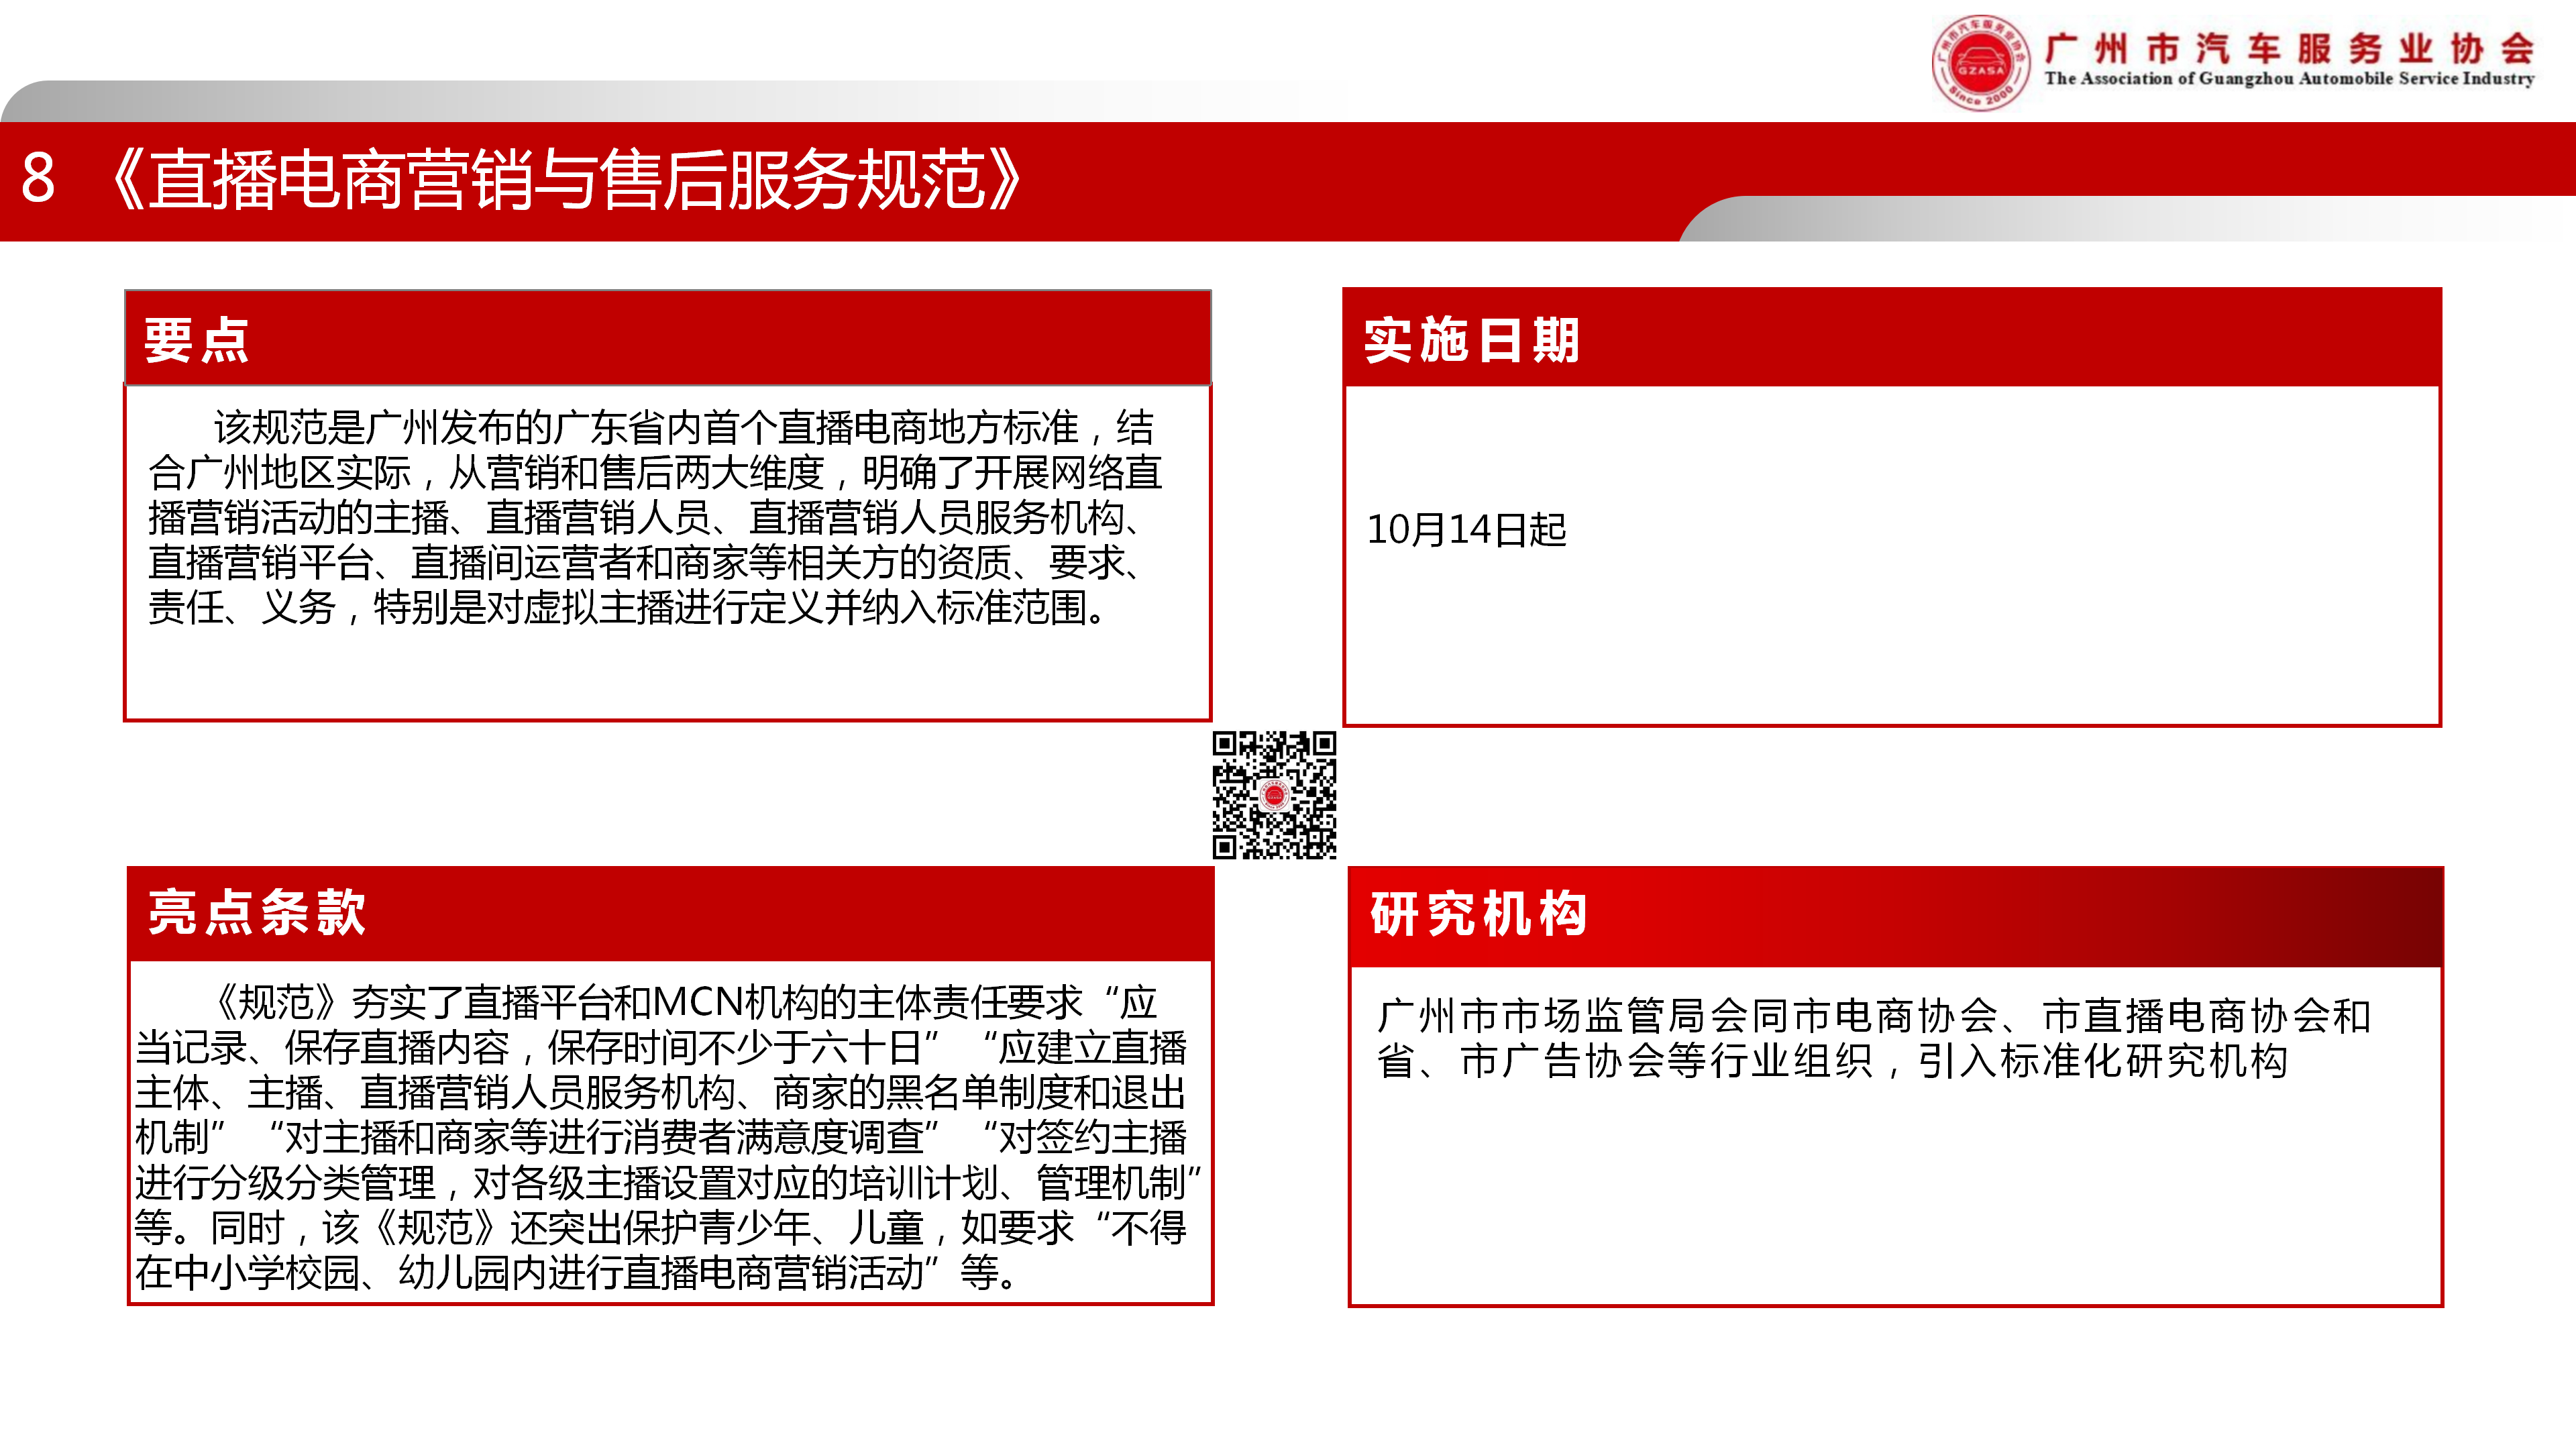2576x1449 pixels.
Task: Click the text starting 广州市市场监管局会同市电商协会
Action: point(1874,1038)
